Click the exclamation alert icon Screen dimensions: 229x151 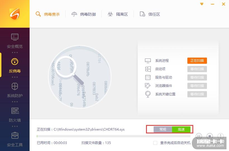(221, 136)
